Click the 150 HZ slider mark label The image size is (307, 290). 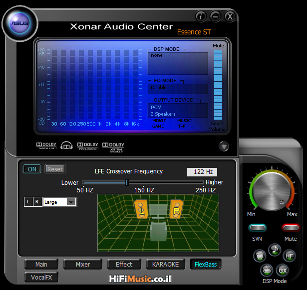(144, 190)
